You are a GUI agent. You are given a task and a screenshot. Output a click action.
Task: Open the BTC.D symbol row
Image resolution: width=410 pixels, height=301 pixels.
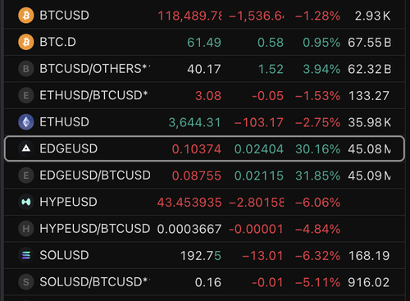pos(204,42)
